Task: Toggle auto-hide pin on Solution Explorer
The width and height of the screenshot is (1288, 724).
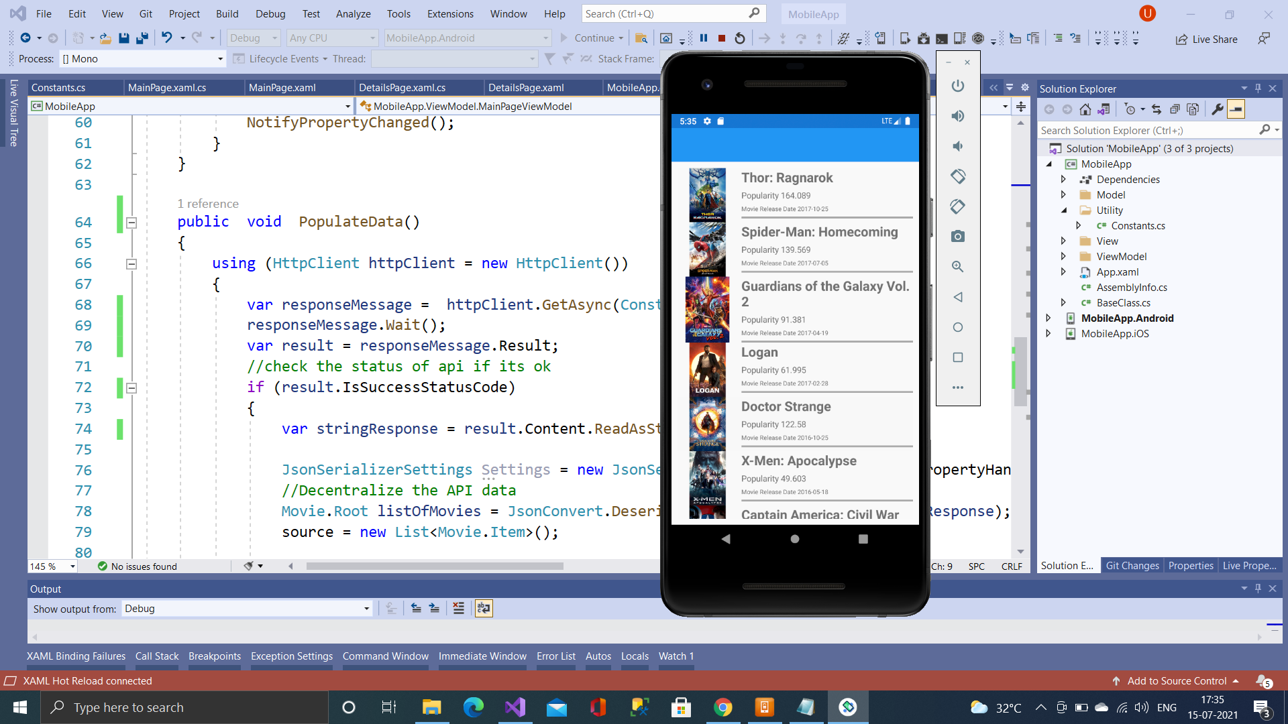Action: [1258, 88]
